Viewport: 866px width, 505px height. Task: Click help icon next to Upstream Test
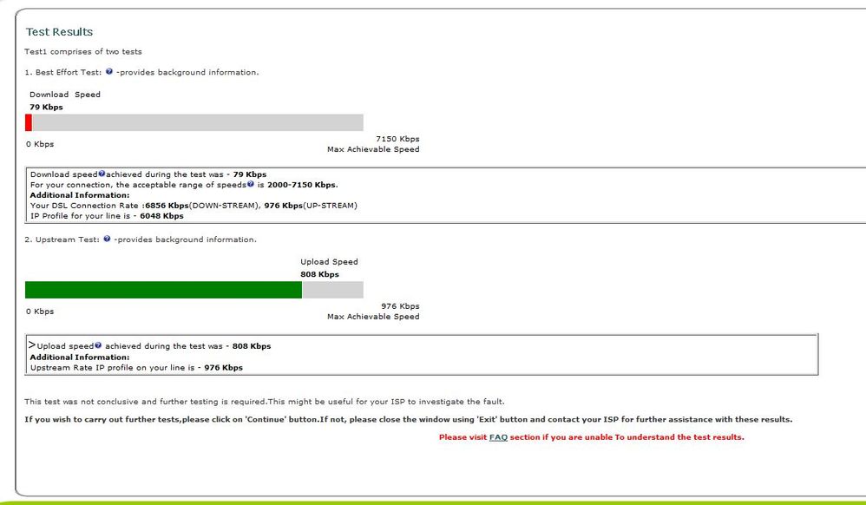[107, 239]
